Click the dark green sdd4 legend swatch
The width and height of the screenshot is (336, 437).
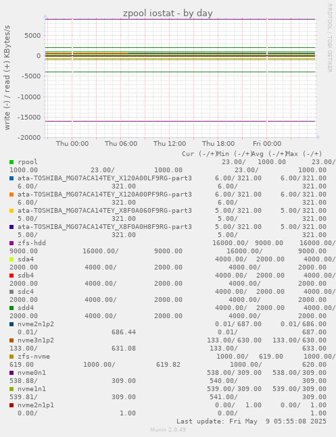(11, 308)
